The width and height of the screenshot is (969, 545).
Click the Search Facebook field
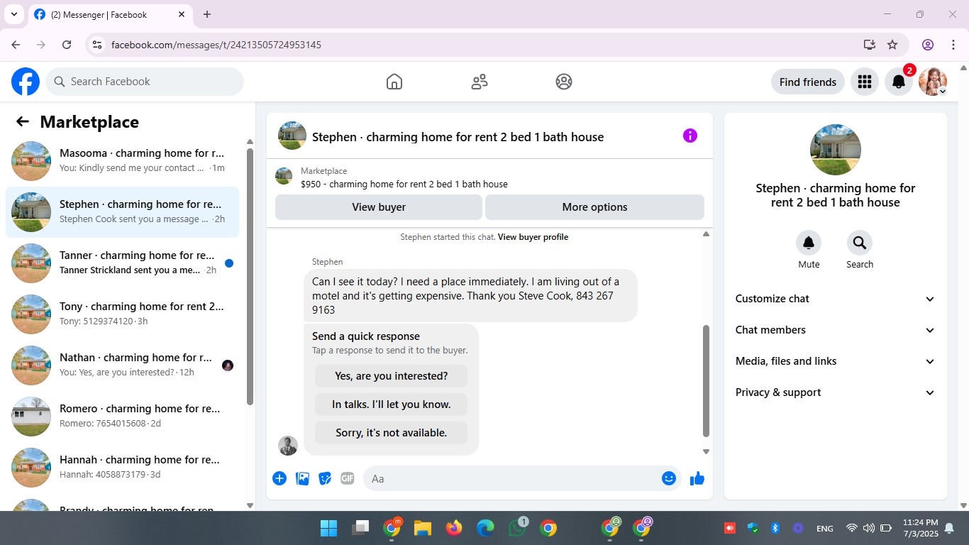pyautogui.click(x=145, y=82)
